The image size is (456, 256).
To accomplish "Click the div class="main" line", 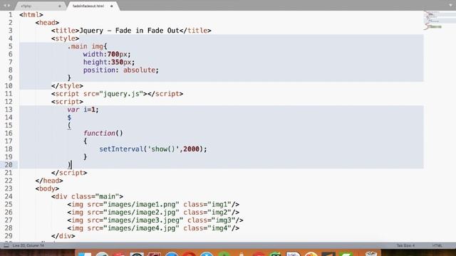I will click(87, 196).
